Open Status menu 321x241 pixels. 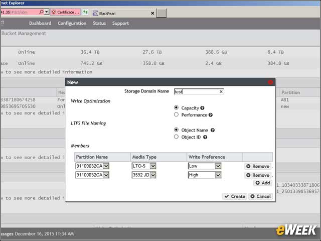point(99,24)
